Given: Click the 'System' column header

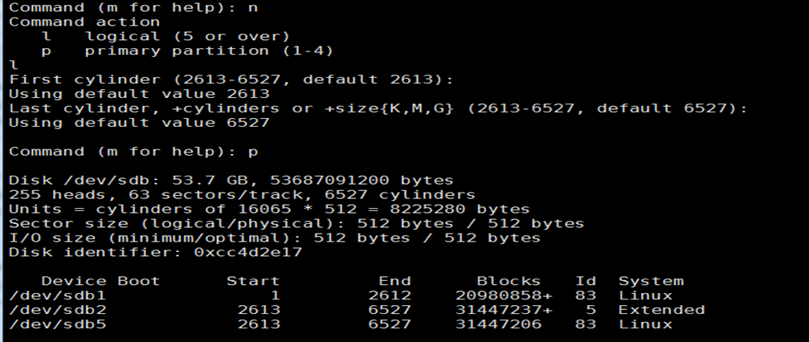Looking at the screenshot, I should pos(651,282).
